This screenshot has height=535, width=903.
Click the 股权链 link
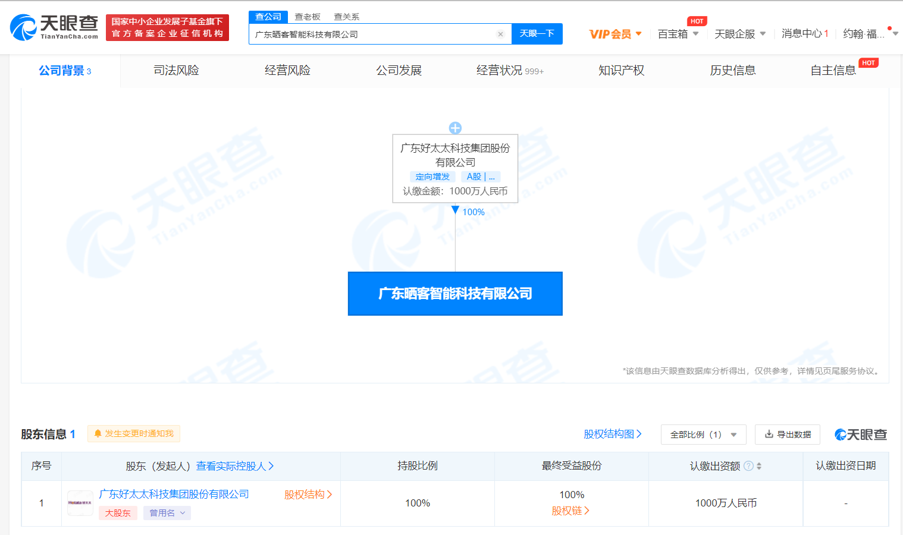(x=570, y=511)
